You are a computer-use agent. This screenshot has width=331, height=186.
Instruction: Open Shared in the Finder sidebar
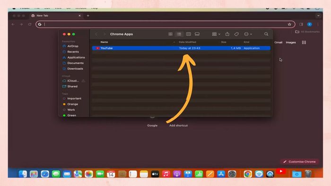tap(70, 86)
